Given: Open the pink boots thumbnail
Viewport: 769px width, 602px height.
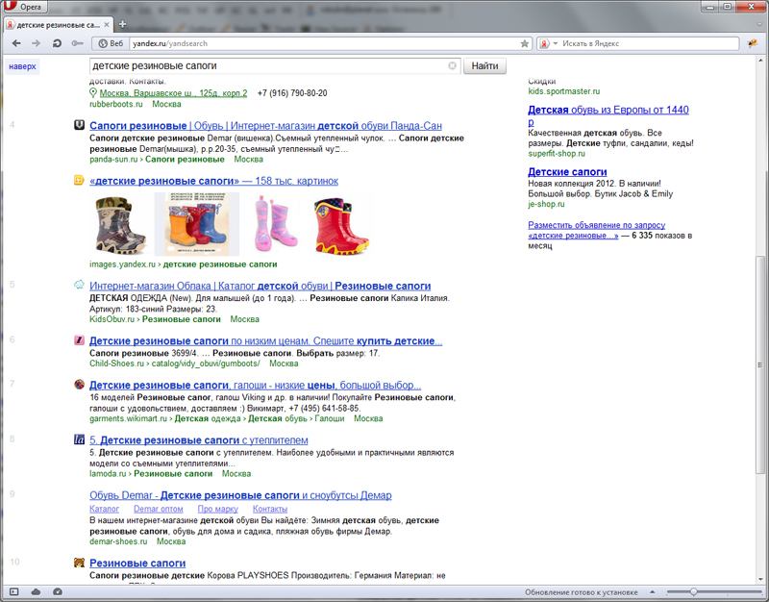Looking at the screenshot, I should tap(275, 224).
